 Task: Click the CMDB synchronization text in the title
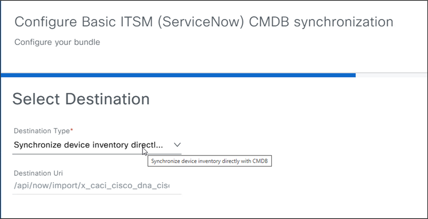(x=319, y=22)
